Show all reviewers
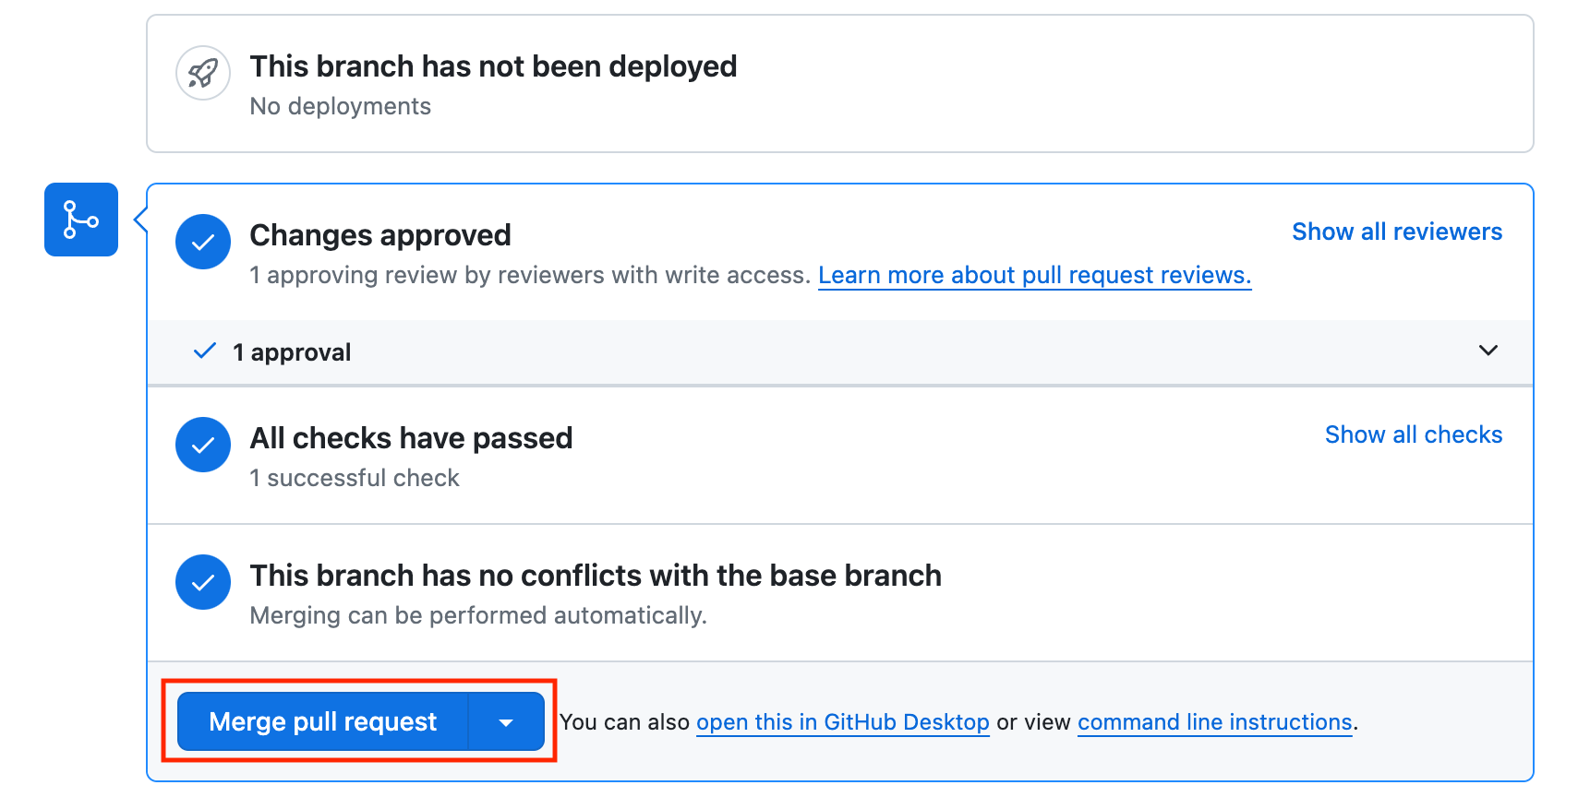Image resolution: width=1590 pixels, height=797 pixels. coord(1396,232)
